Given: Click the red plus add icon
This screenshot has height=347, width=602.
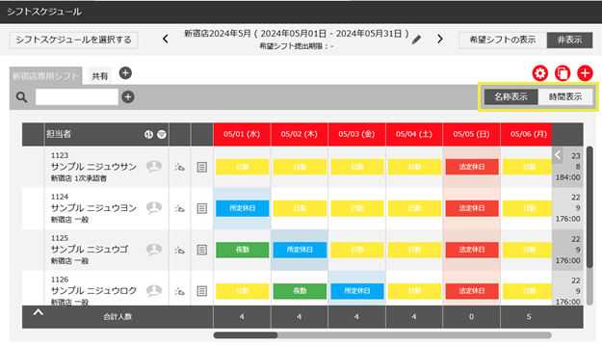Looking at the screenshot, I should 585,73.
